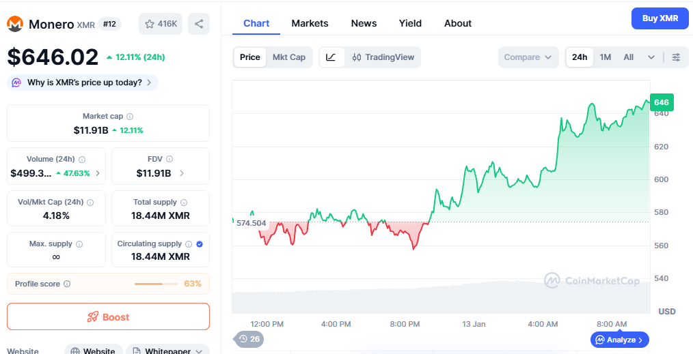Click the history clock badge 26

point(249,339)
